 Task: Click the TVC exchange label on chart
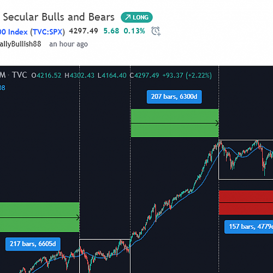pos(20,75)
